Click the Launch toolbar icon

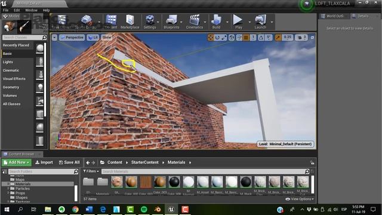[x=260, y=21]
